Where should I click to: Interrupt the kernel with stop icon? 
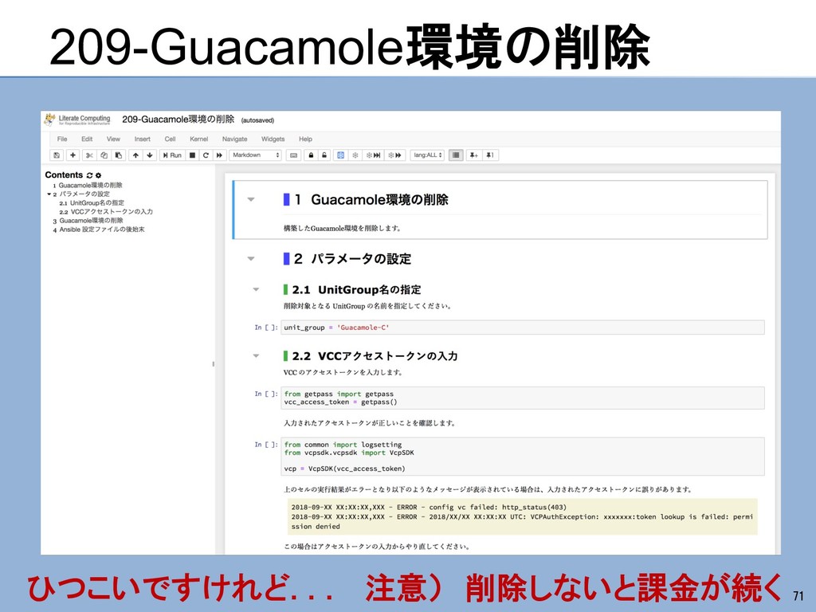coord(192,155)
